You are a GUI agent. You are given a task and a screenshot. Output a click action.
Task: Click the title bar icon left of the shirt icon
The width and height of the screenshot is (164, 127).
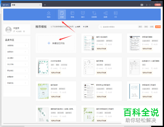click(147, 5)
